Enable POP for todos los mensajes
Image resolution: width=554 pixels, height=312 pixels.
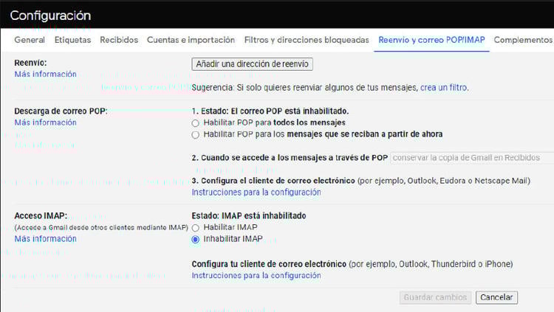[196, 122]
